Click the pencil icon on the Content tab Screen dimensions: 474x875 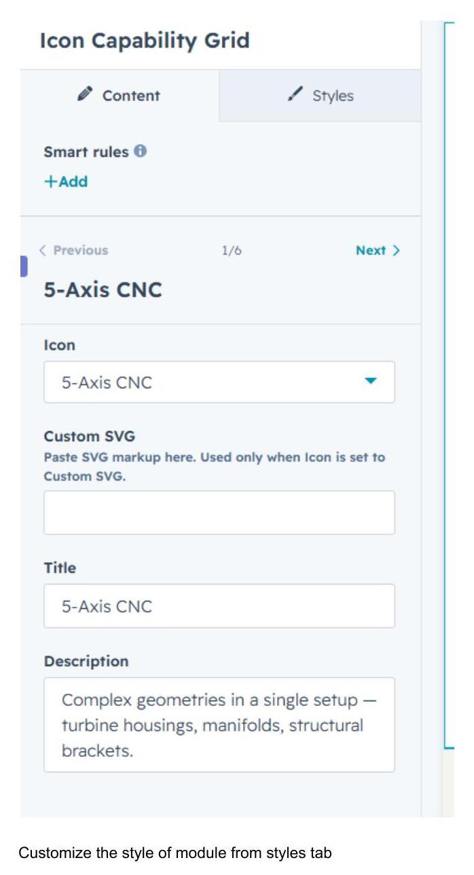point(85,94)
